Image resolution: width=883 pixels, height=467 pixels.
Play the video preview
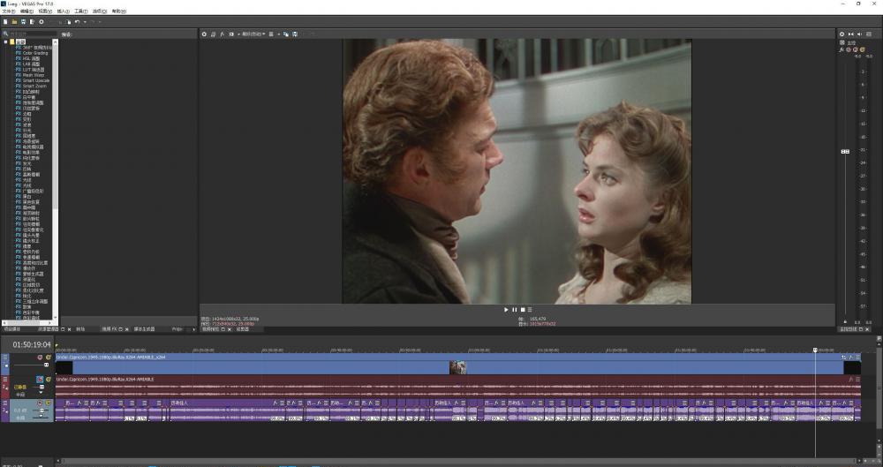click(x=506, y=310)
